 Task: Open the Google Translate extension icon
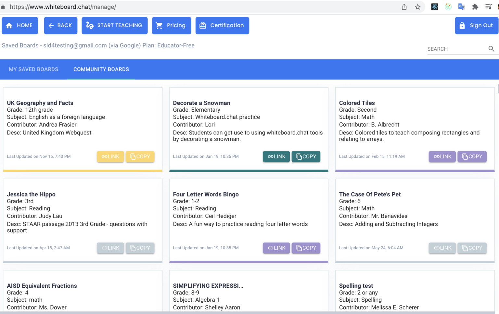pos(461,7)
